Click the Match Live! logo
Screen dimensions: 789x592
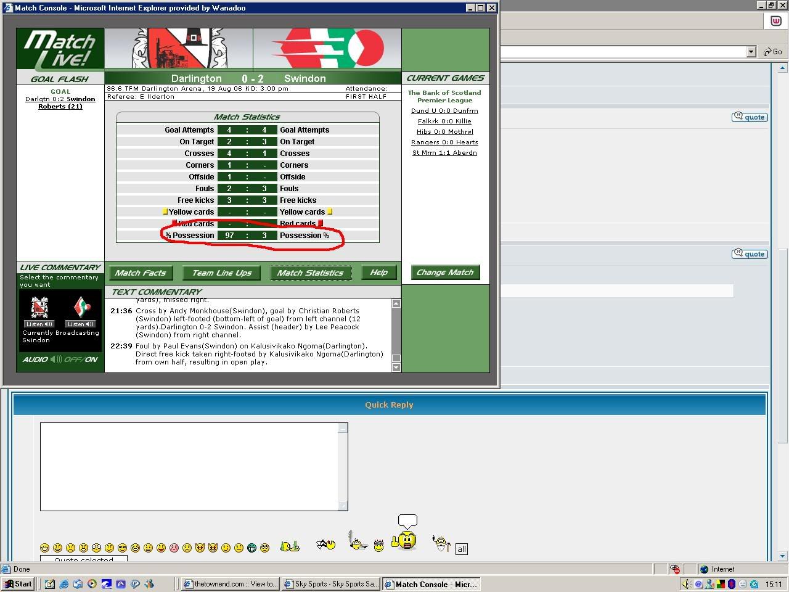[x=60, y=51]
